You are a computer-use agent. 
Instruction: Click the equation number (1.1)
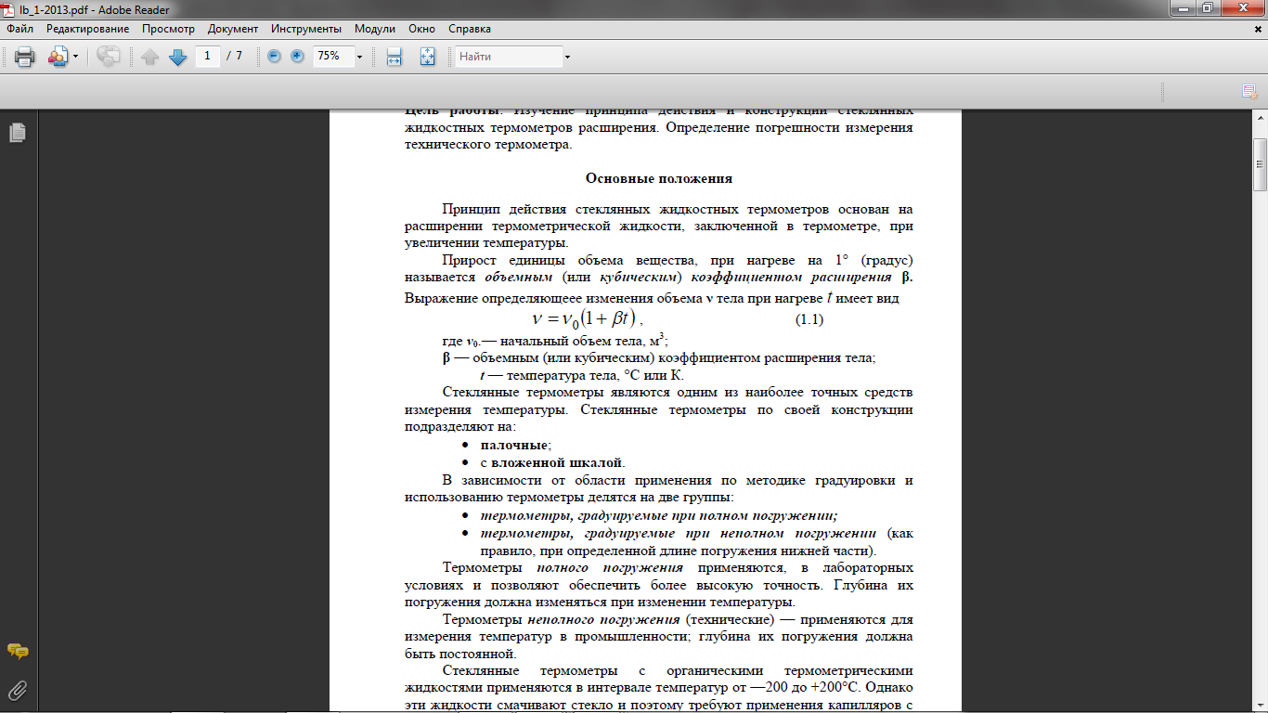(809, 320)
